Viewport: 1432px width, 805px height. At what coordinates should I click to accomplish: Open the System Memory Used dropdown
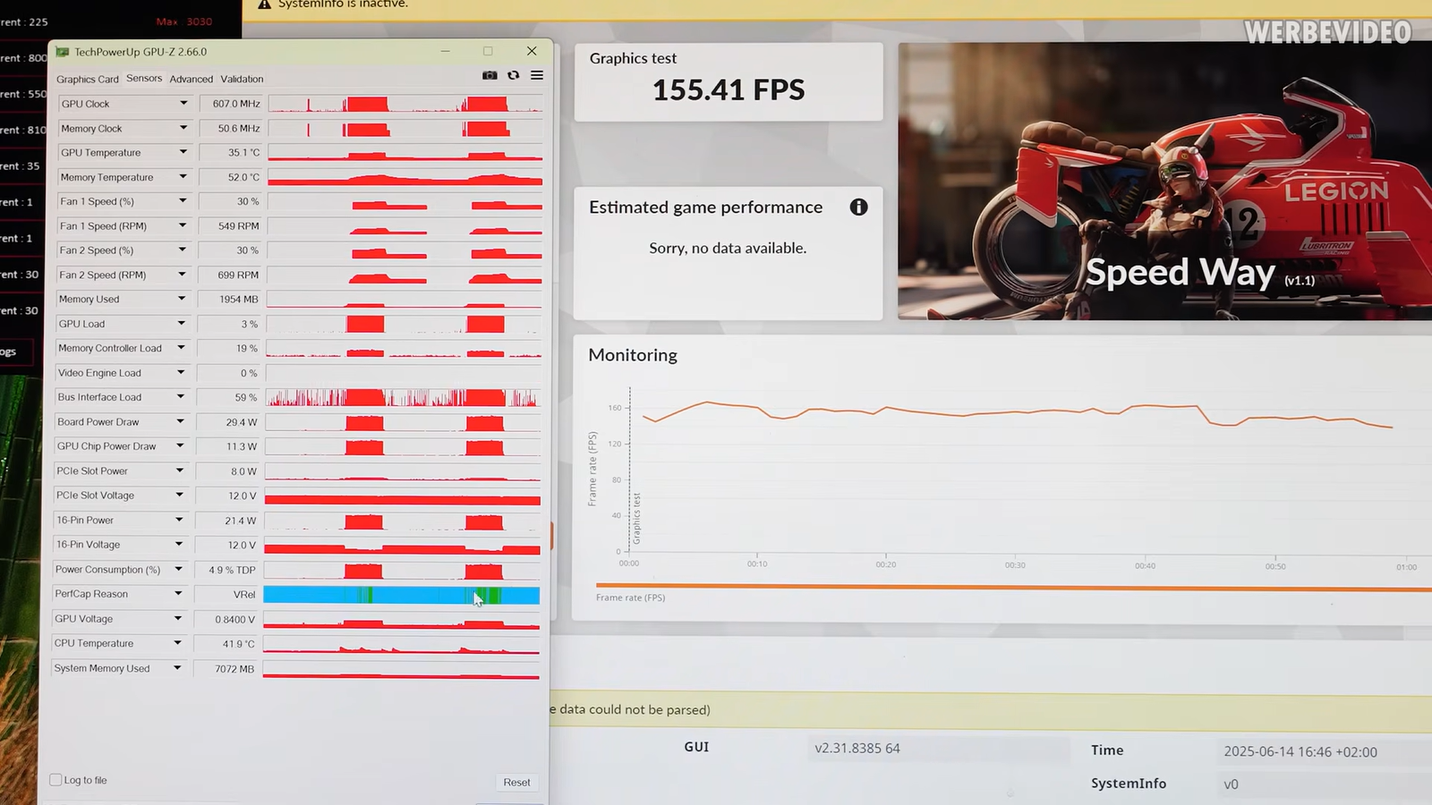click(x=177, y=668)
